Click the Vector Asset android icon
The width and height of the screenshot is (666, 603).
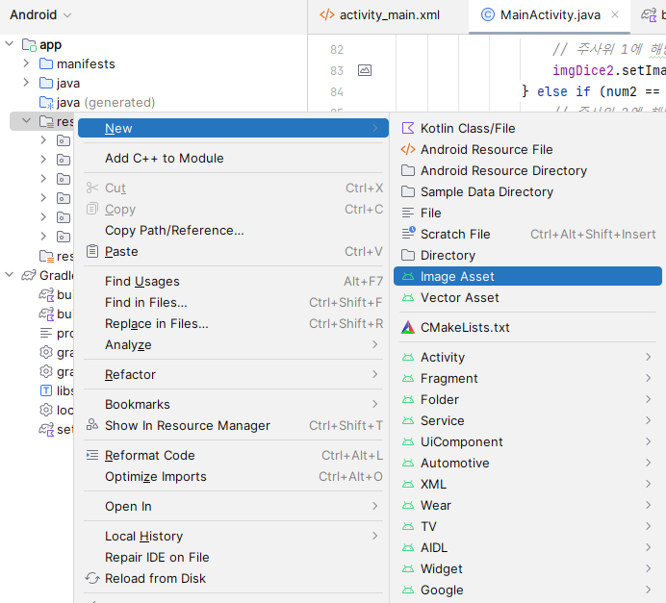coord(408,297)
